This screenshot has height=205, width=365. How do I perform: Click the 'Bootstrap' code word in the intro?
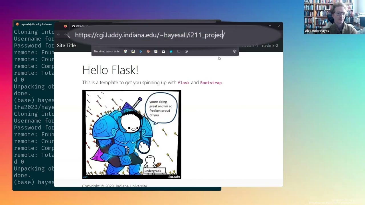point(211,83)
